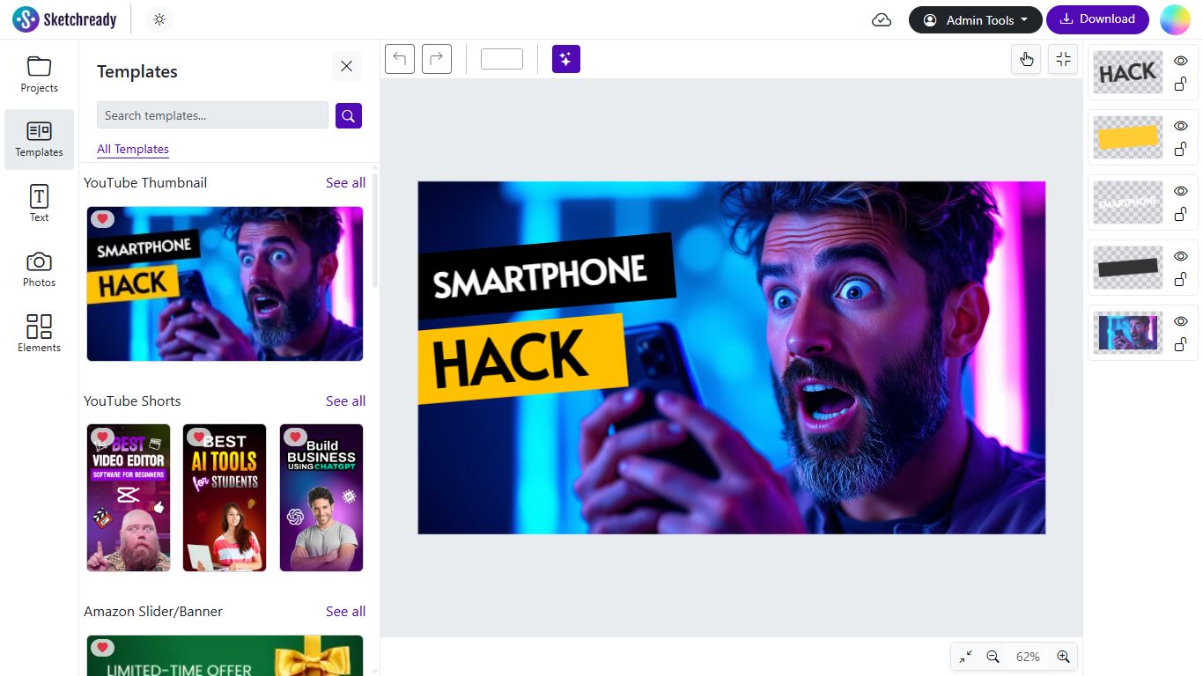Viewport: 1203px width, 676px height.
Task: Select the SMARTPHONE text layer thumbnail
Action: pyautogui.click(x=1128, y=202)
